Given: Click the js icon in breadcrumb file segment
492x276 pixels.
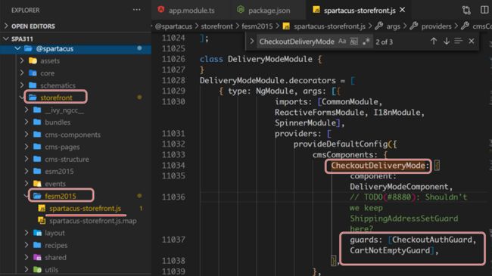Looking at the screenshot, I should (286, 26).
